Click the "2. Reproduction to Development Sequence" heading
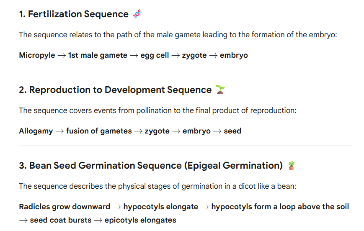The width and height of the screenshot is (364, 231). coord(115,90)
